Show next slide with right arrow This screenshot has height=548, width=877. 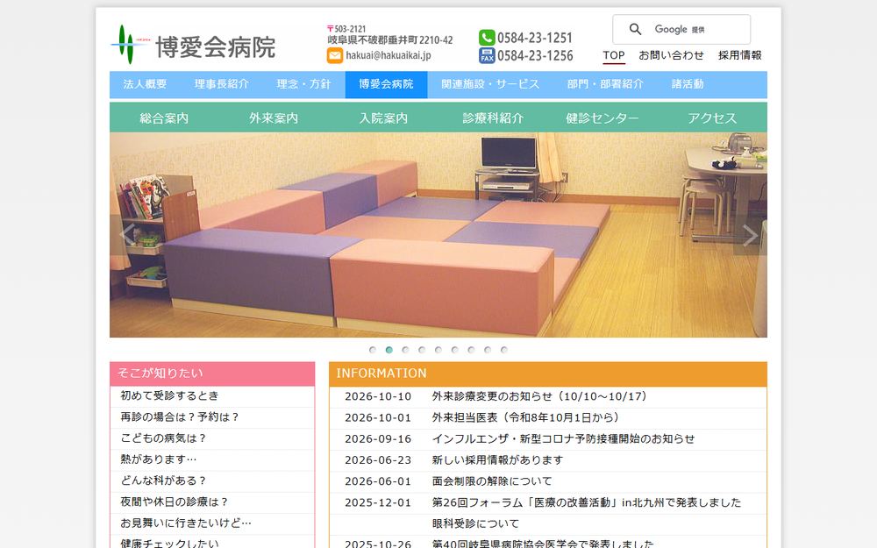coord(750,235)
